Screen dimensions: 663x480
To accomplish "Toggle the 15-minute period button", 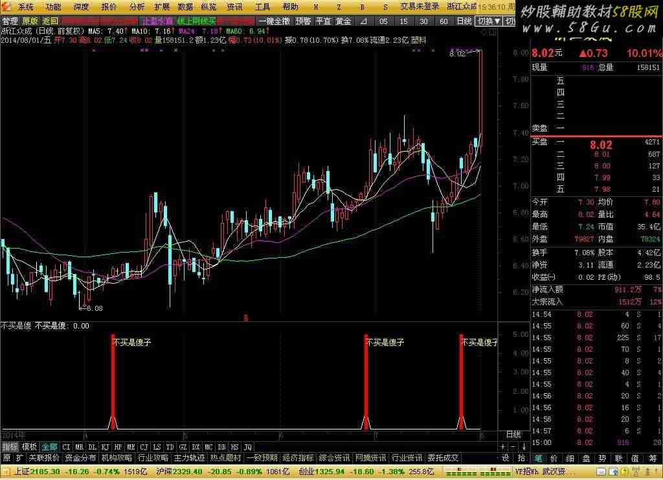I will coord(405,21).
